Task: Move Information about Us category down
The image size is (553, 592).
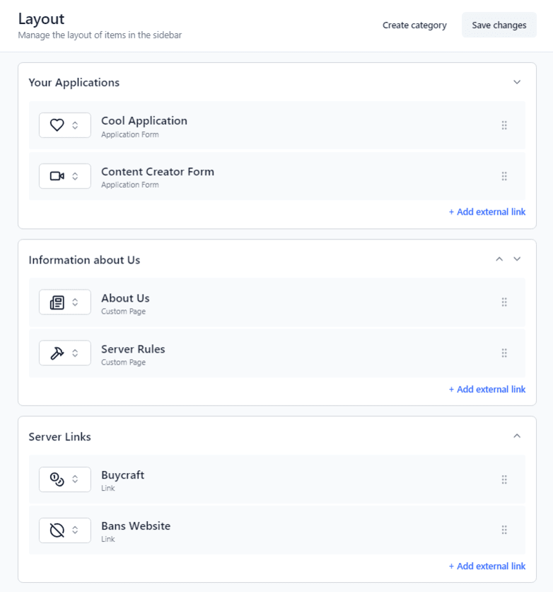Action: [517, 259]
